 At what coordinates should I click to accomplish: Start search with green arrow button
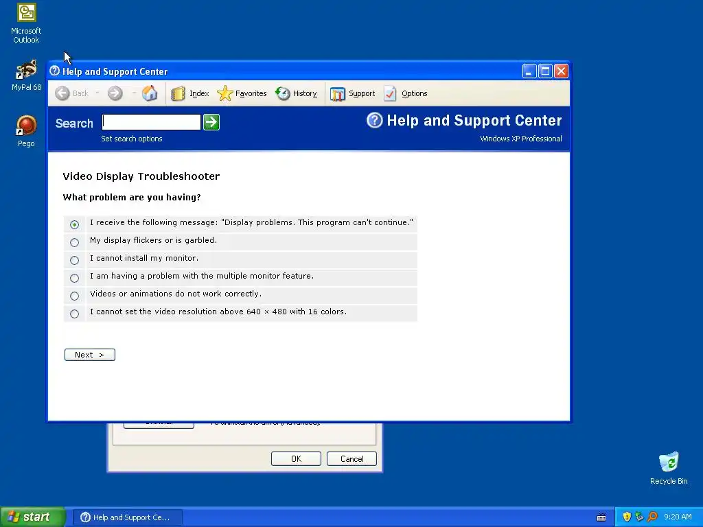click(x=211, y=122)
